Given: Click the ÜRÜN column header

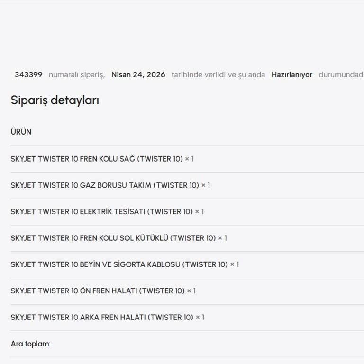Looking at the screenshot, I should click(x=21, y=132).
